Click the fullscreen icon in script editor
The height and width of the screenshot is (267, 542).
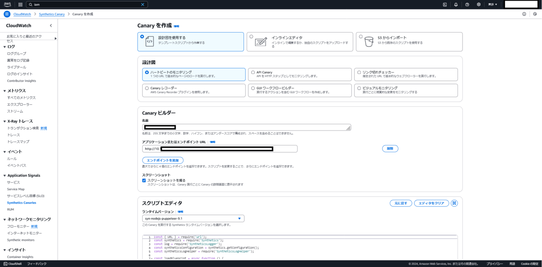[454, 203]
